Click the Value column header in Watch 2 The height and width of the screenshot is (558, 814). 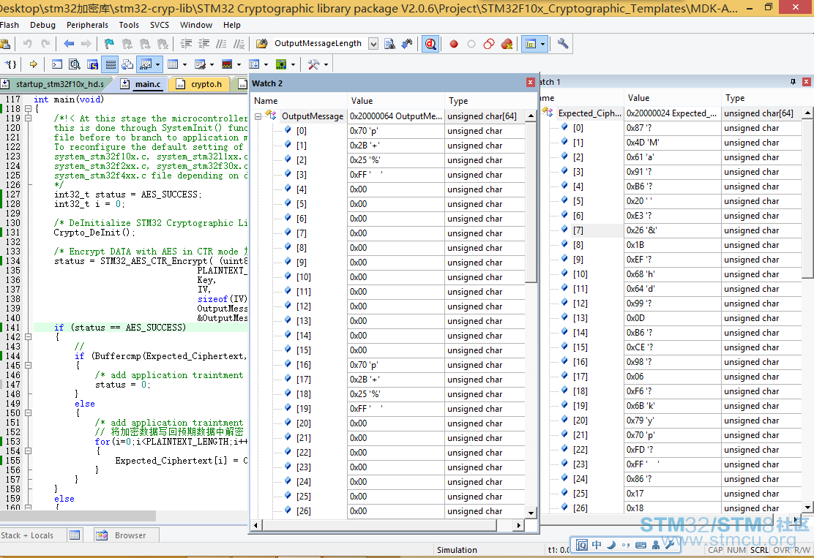395,101
